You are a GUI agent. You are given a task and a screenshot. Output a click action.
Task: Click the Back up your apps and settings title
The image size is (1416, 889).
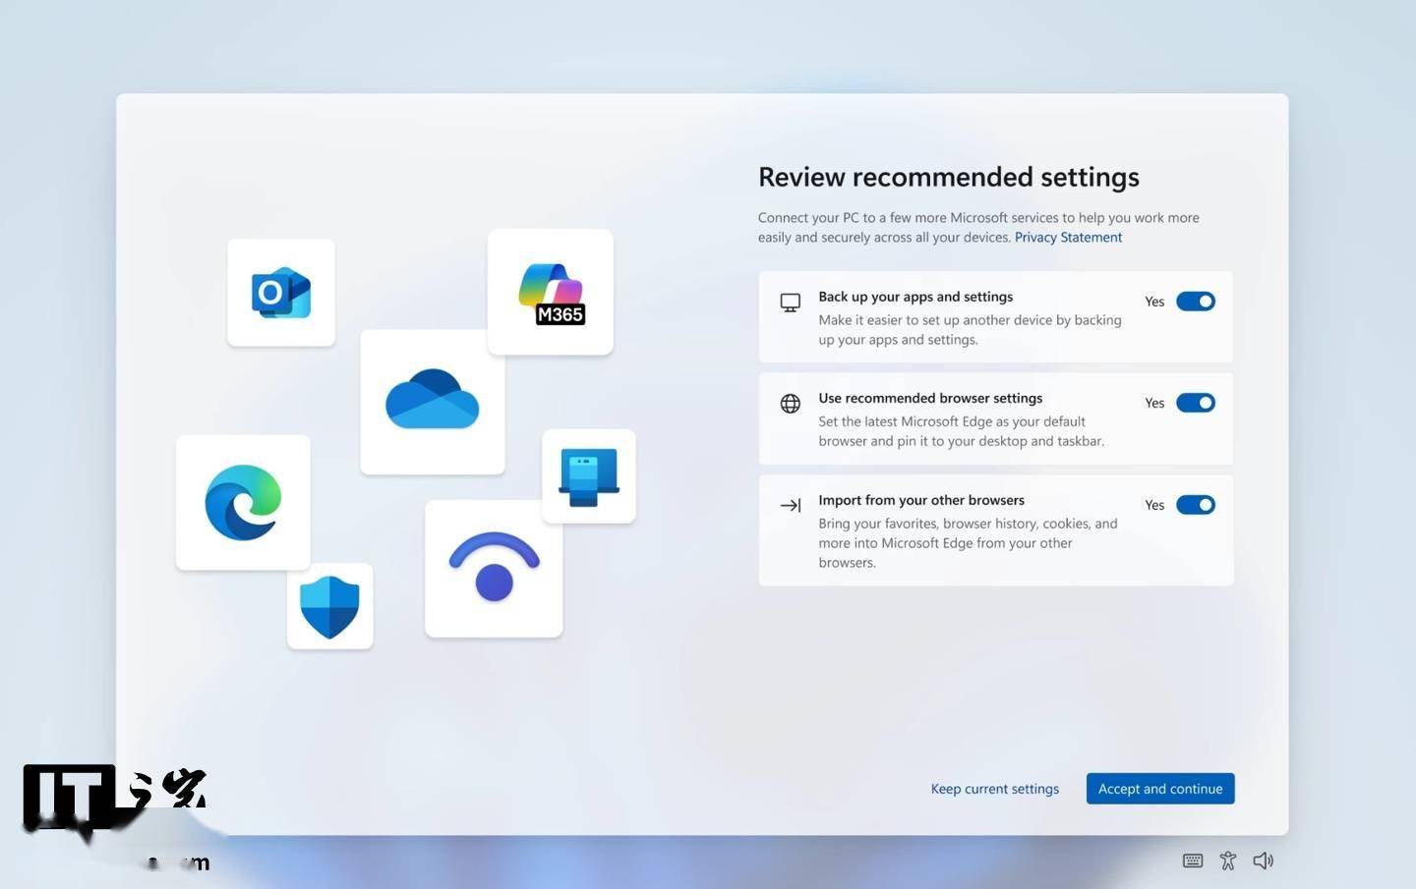click(915, 297)
